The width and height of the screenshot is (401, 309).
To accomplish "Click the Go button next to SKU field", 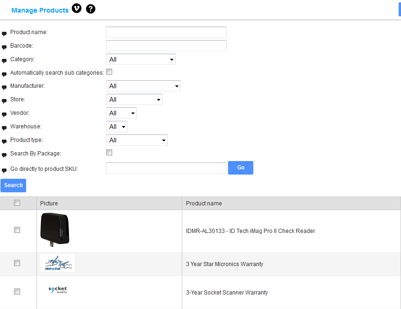I will [240, 168].
